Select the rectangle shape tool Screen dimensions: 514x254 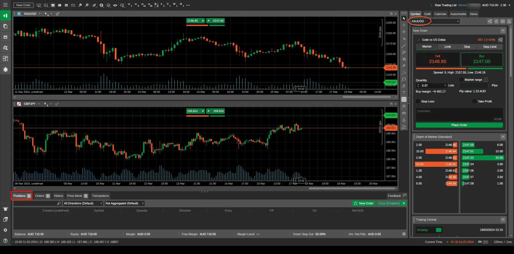(x=404, y=79)
